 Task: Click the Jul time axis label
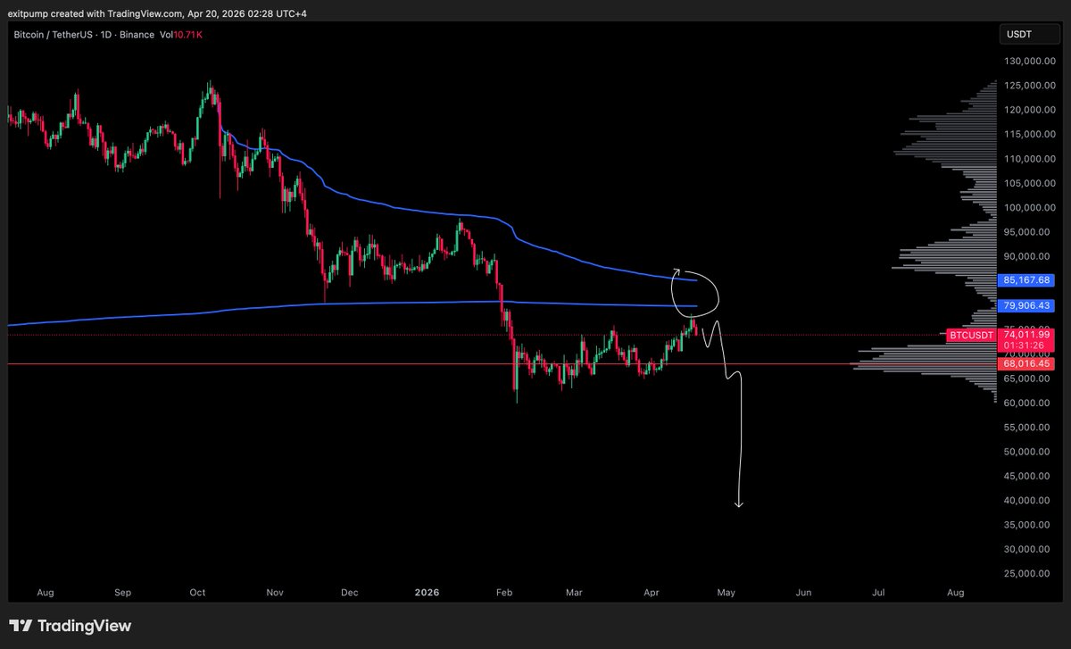(878, 592)
